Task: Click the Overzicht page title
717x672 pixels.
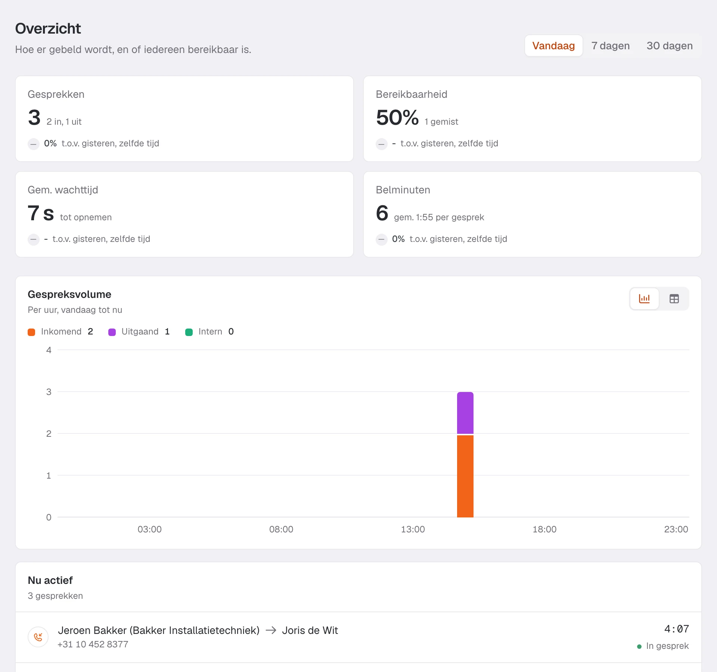Action: pyautogui.click(x=48, y=28)
